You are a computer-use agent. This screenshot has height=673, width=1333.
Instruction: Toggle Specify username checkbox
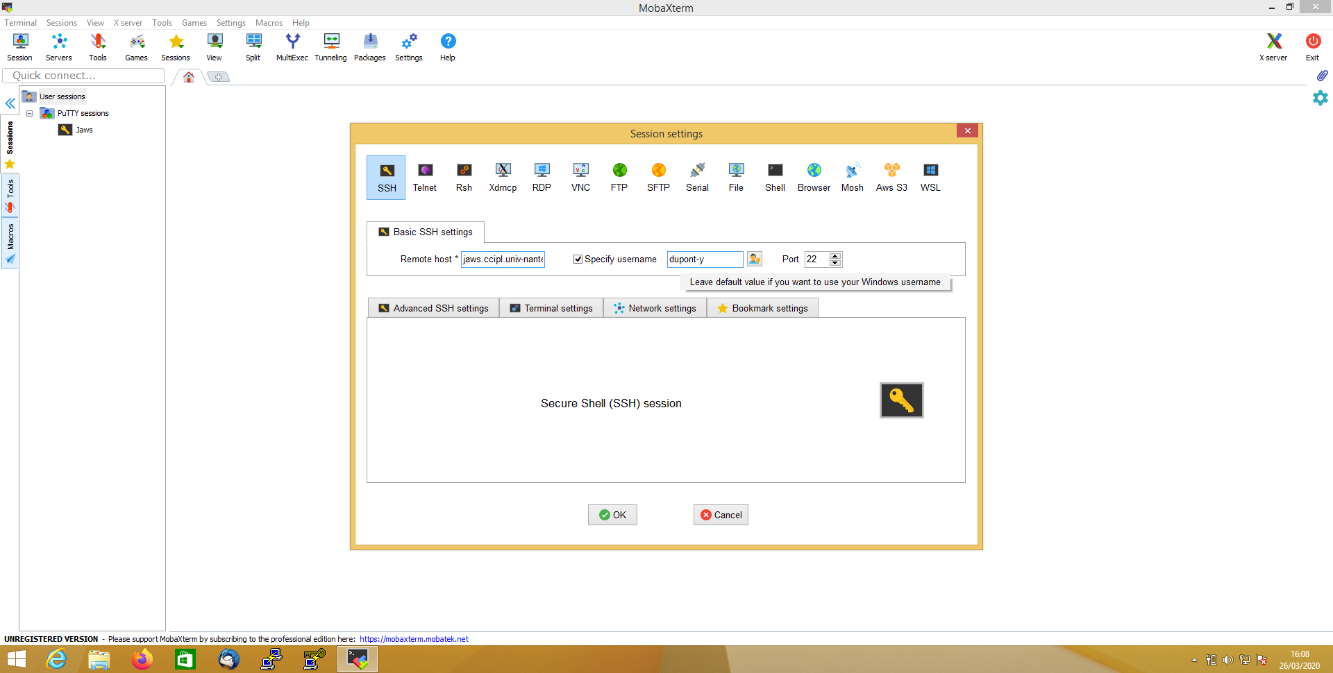pos(578,259)
